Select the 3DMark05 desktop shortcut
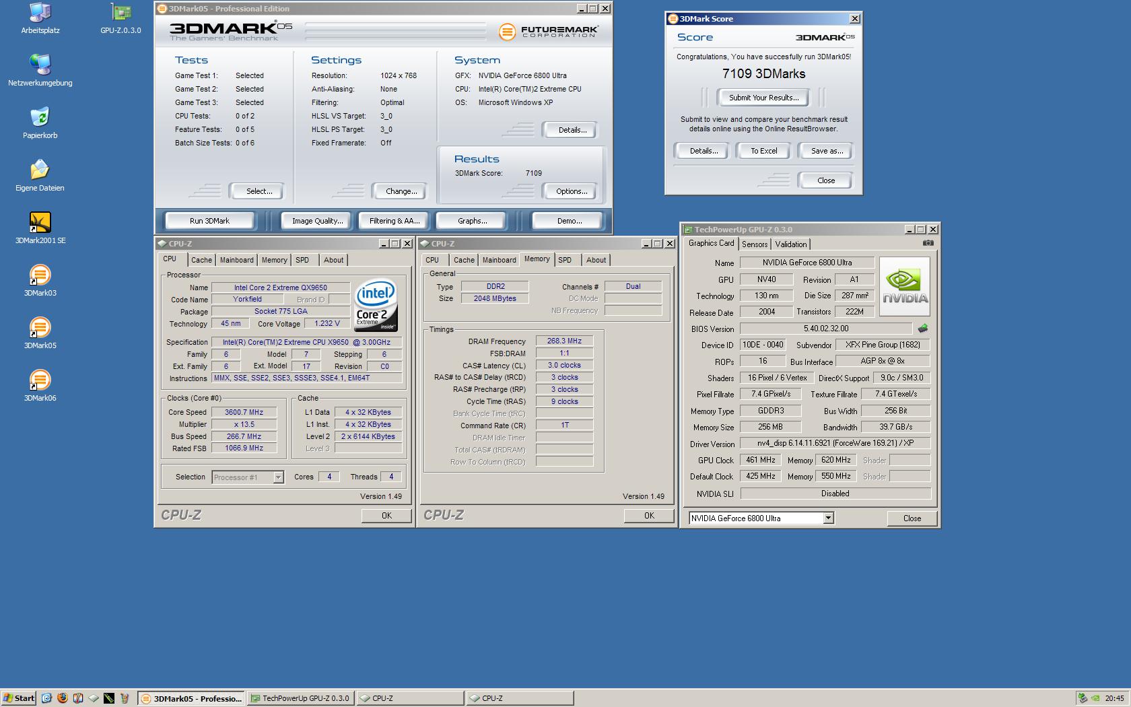Viewport: 1131px width, 707px height. 40,333
